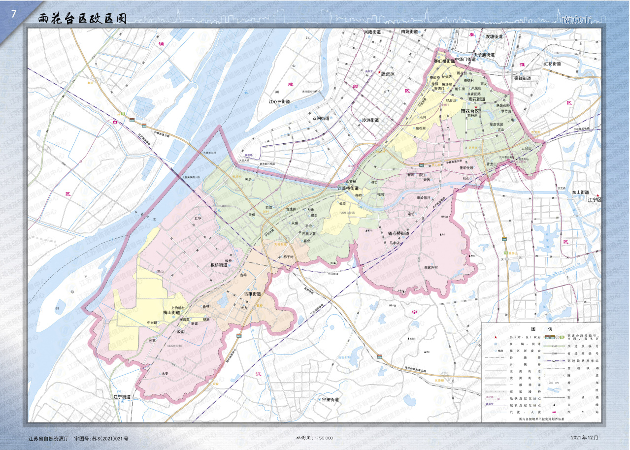The height and width of the screenshot is (450, 630).
Task: Click the 谷里街道 label
Action: pyautogui.click(x=330, y=399)
